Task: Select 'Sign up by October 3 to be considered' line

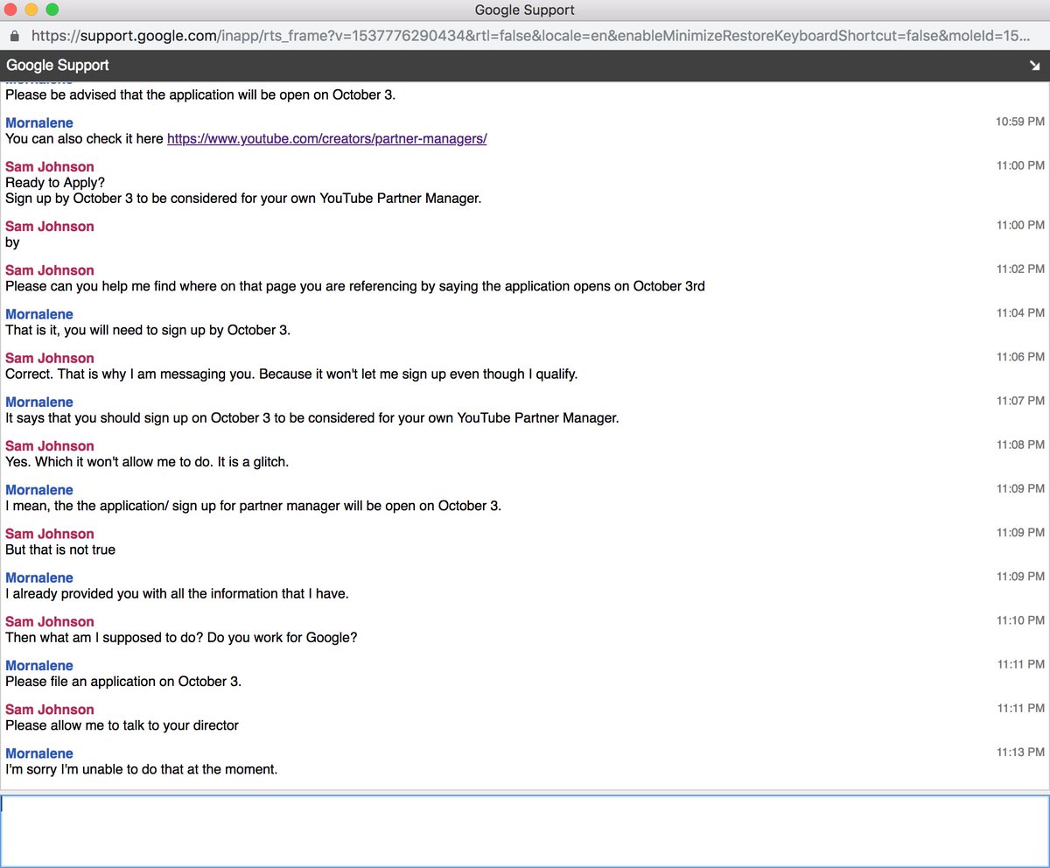Action: 243,199
